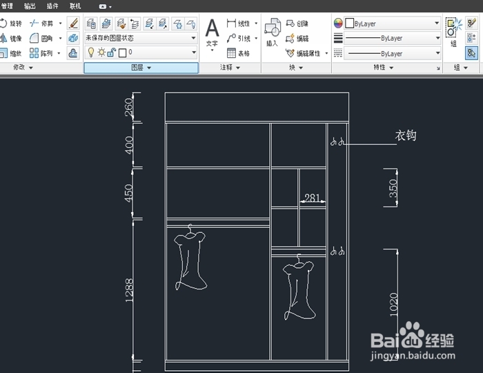Expand the Annotation (注释) panel
Image resolution: width=483 pixels, height=373 pixels.
pos(230,68)
